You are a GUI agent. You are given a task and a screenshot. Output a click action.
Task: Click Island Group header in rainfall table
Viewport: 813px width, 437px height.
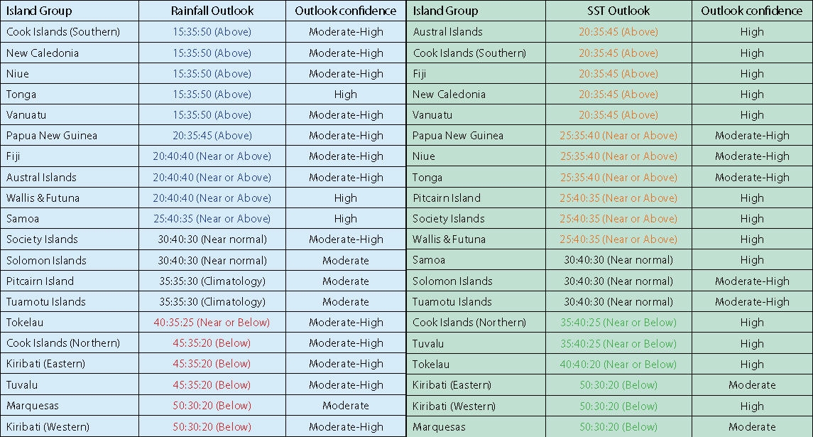coord(39,11)
